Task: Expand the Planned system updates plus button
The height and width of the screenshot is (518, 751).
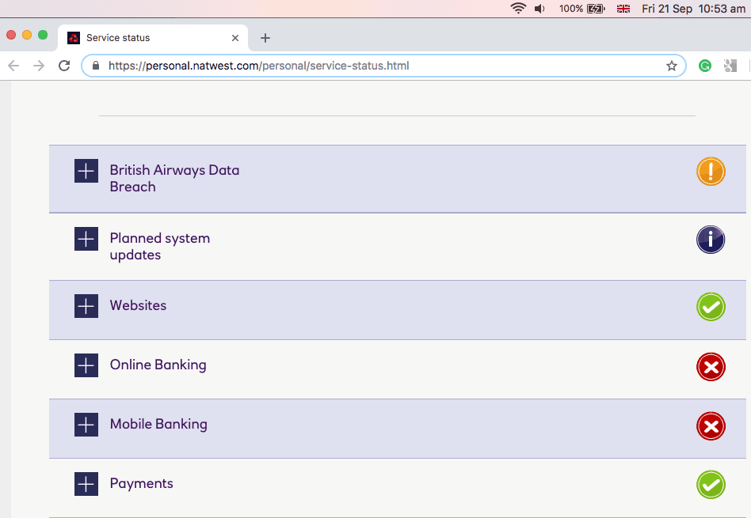Action: pyautogui.click(x=86, y=239)
